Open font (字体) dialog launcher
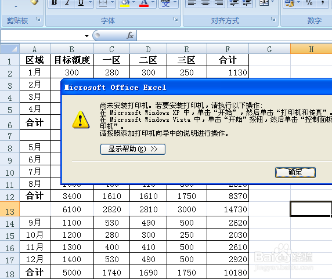Image resolution: width=332 pixels, height=279 pixels. pyautogui.click(x=176, y=20)
